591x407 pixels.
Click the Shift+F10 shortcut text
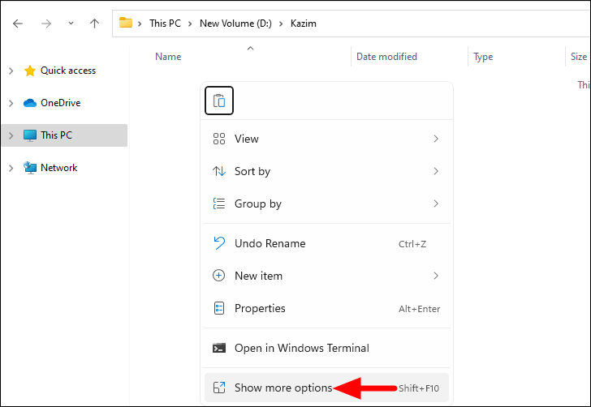(419, 388)
